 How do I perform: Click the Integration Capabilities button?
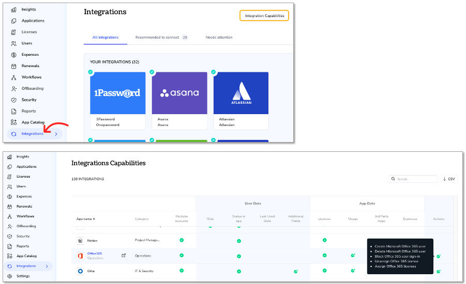[x=264, y=15]
